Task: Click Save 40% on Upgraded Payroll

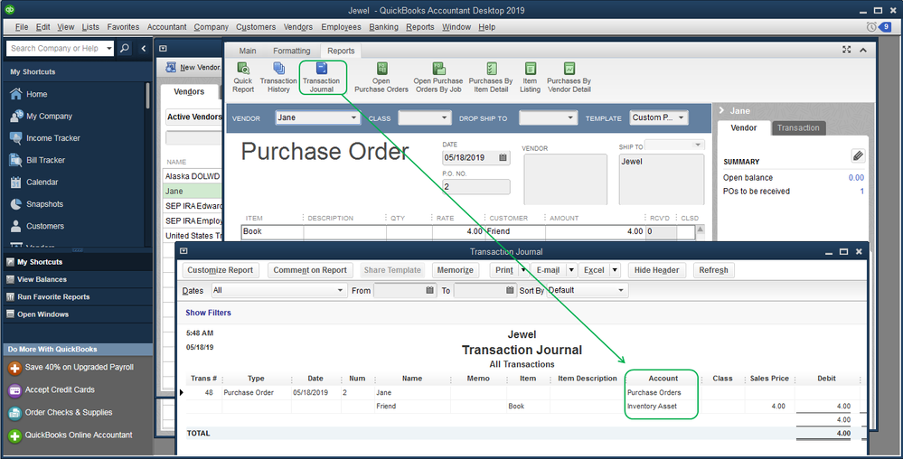Action: [79, 368]
